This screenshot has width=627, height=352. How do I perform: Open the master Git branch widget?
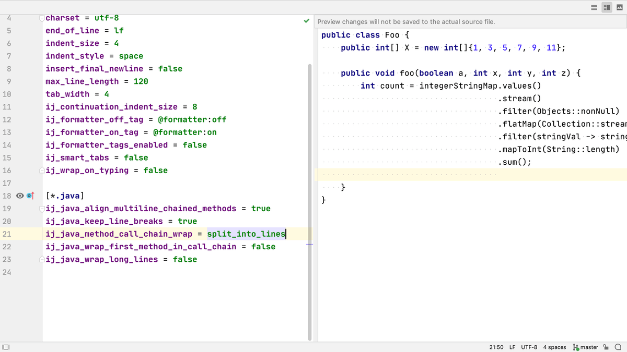(585, 347)
